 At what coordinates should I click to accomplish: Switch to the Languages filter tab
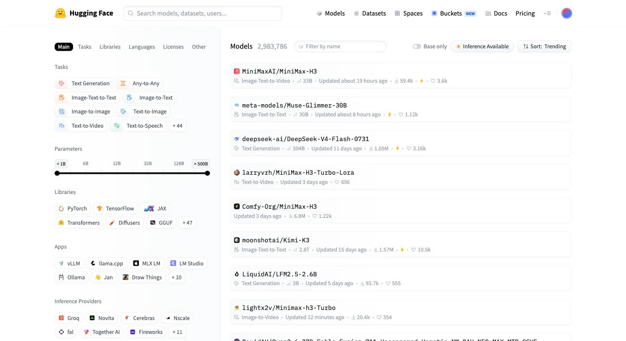click(142, 47)
